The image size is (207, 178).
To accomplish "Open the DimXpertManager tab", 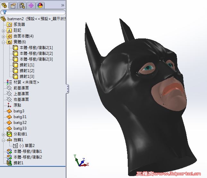I will [31, 5].
